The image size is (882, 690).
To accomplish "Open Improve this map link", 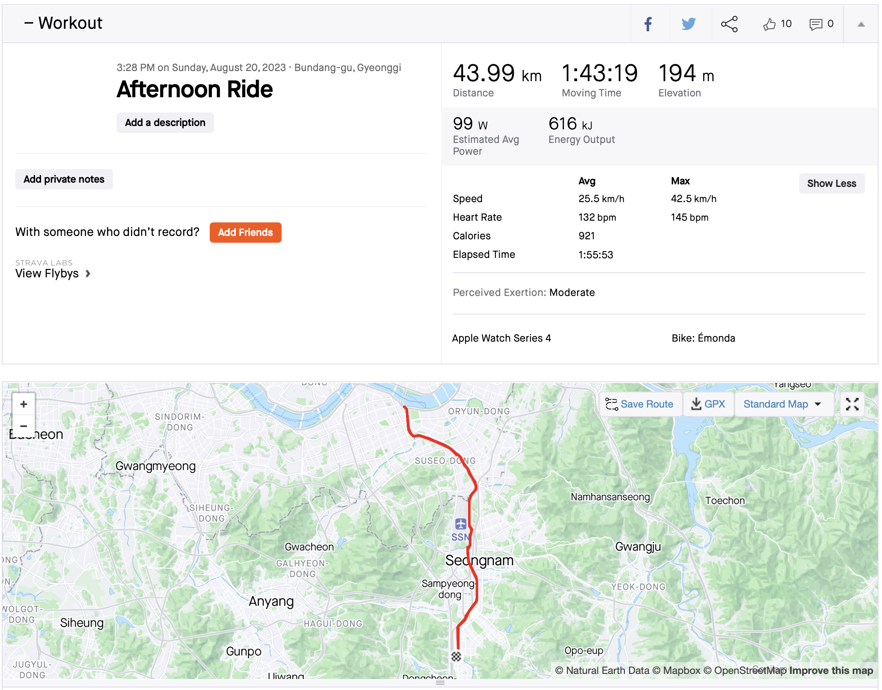I will click(831, 671).
